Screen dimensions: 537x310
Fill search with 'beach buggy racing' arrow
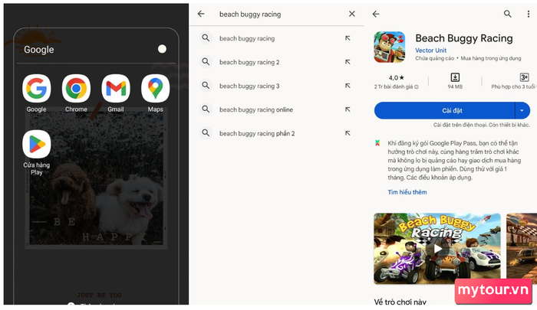tap(348, 38)
